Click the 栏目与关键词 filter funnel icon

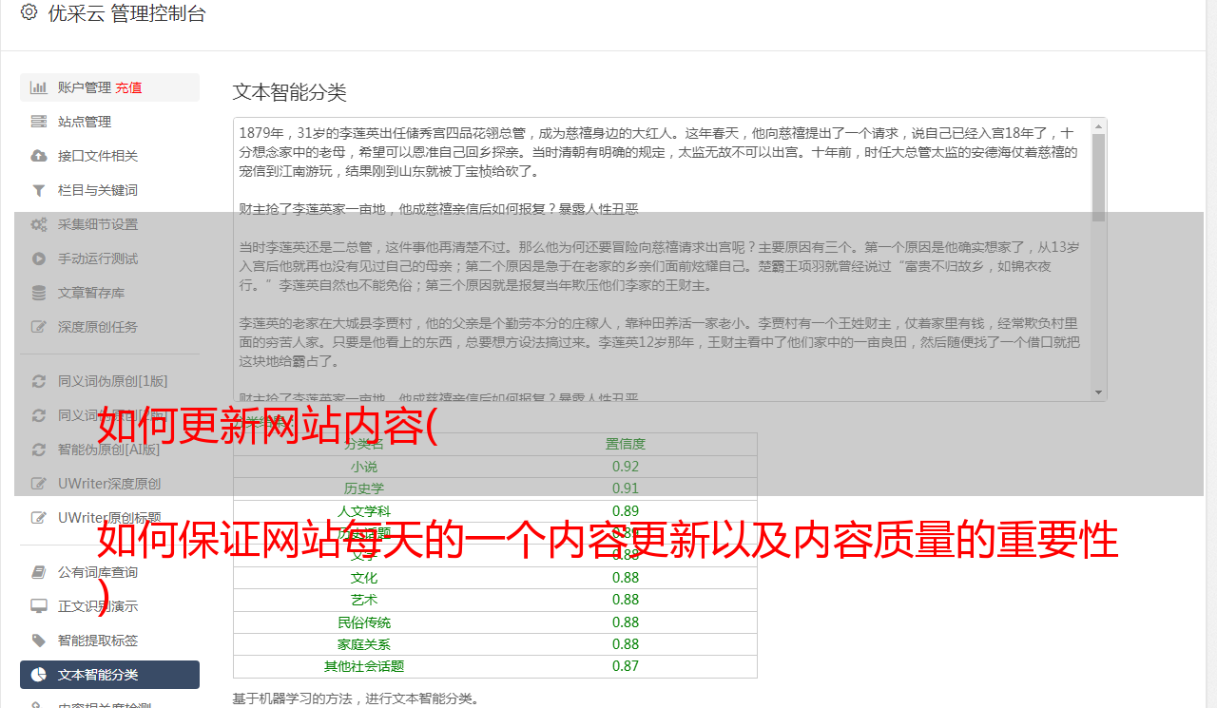tap(39, 190)
